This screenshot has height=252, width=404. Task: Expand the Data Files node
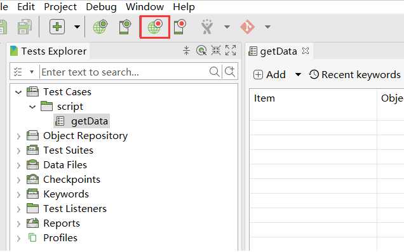point(18,165)
